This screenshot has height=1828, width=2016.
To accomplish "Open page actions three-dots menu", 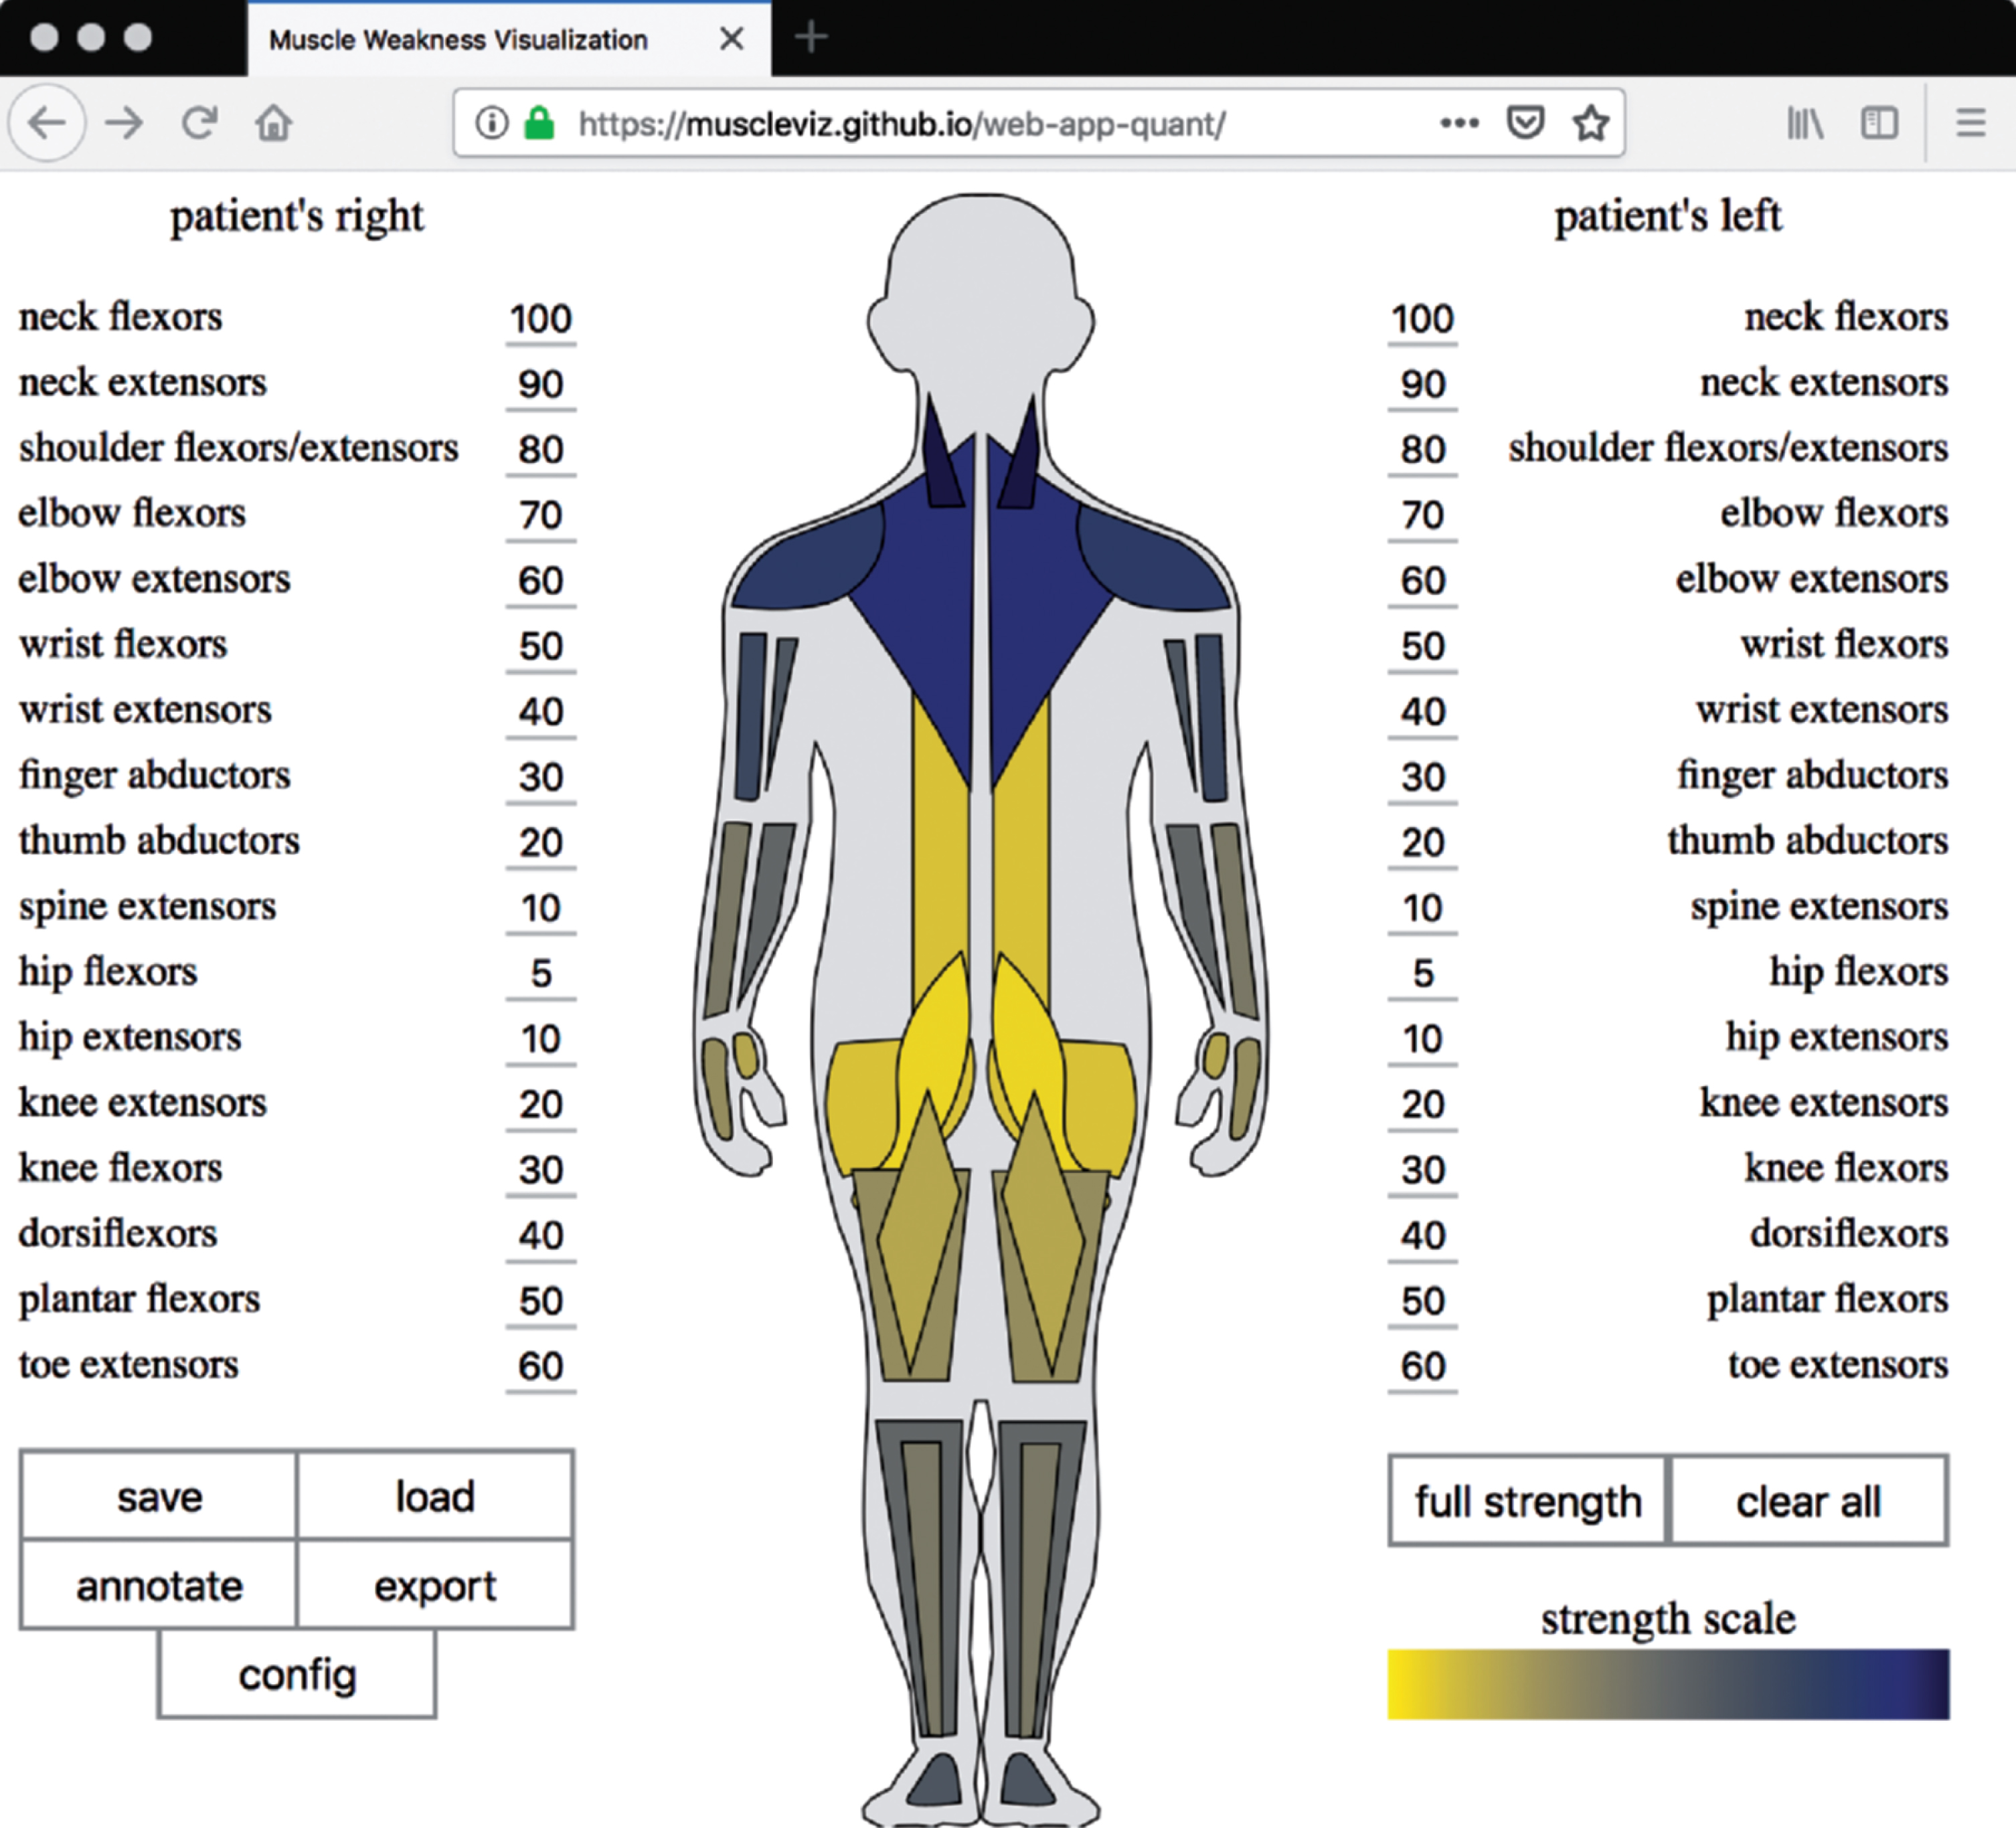I will pyautogui.click(x=1459, y=124).
